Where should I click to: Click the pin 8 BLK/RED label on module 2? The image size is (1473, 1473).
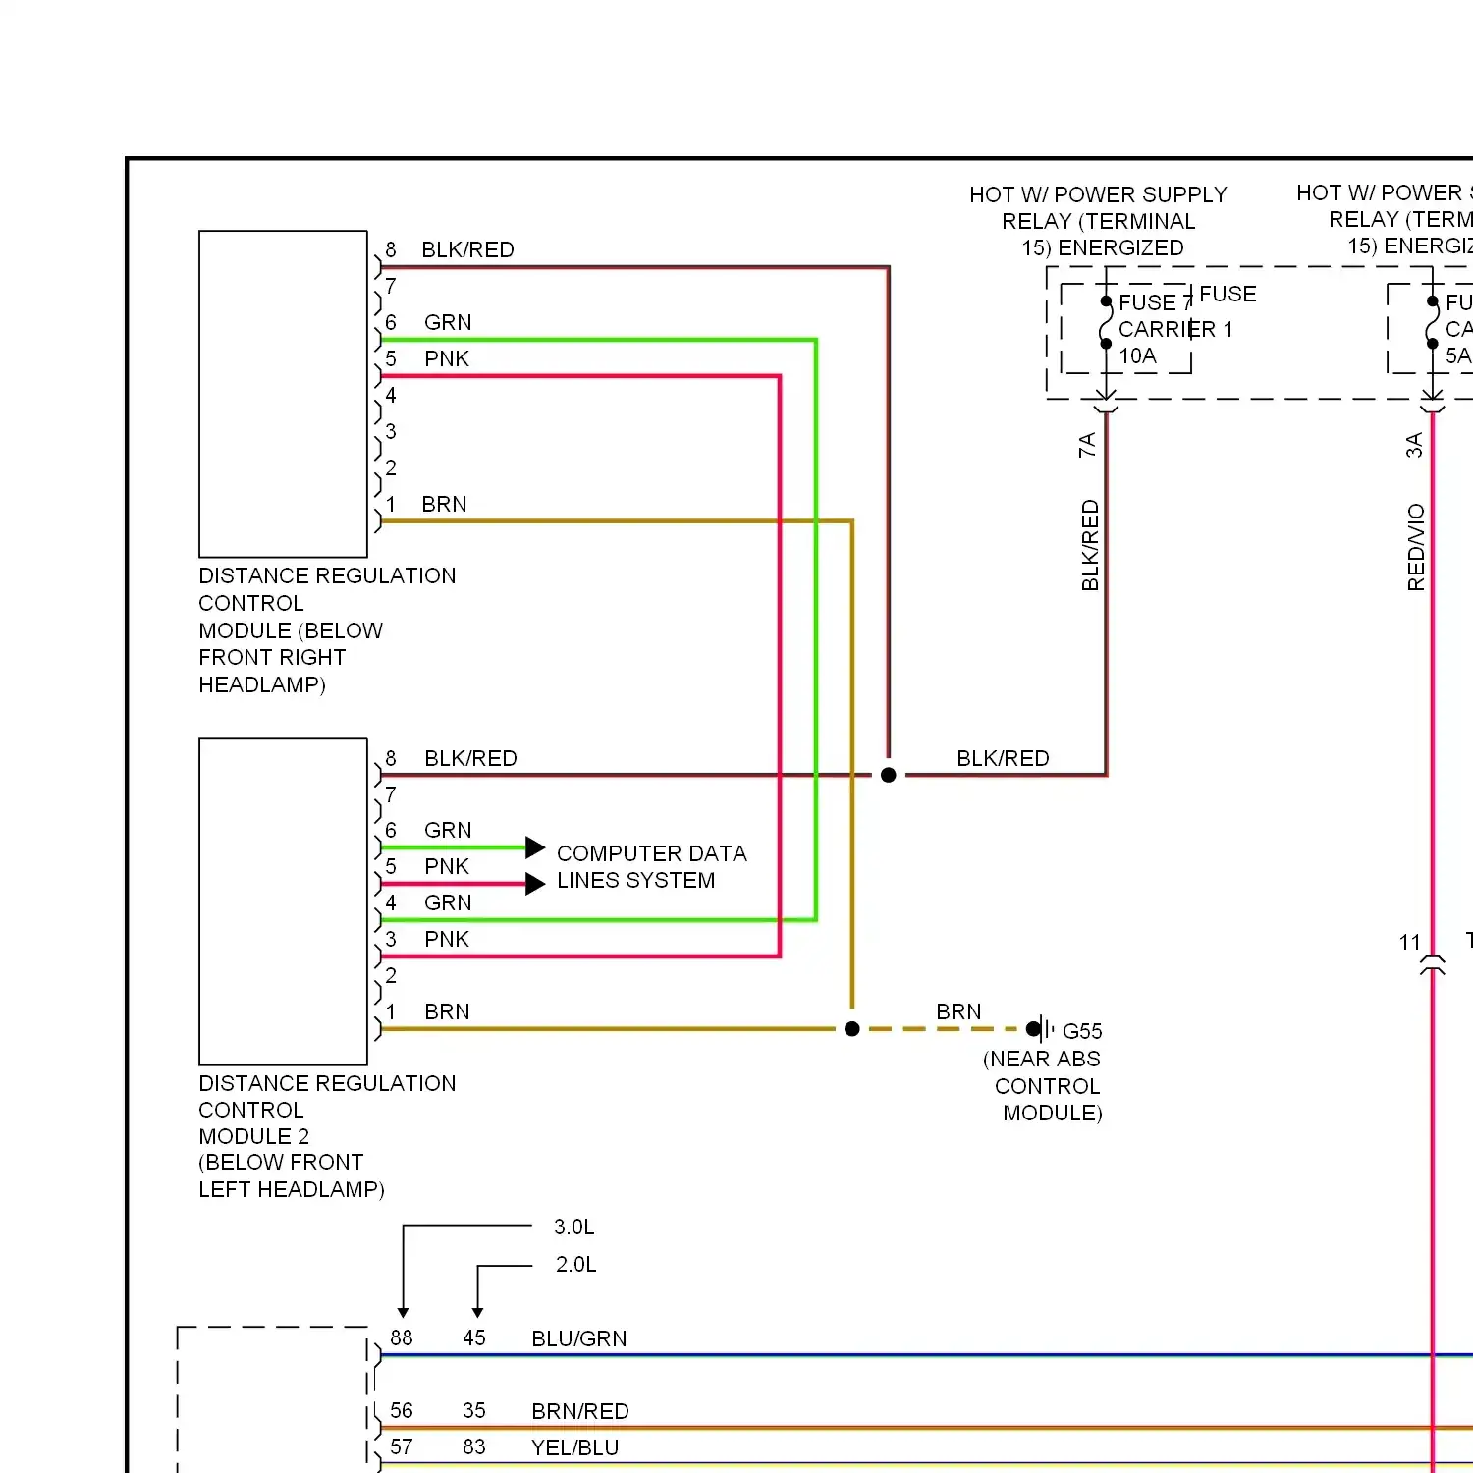[x=470, y=759]
